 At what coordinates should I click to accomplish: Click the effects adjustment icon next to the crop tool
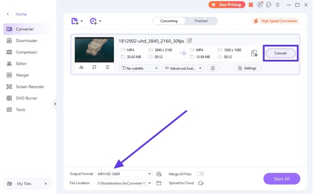click(x=107, y=68)
